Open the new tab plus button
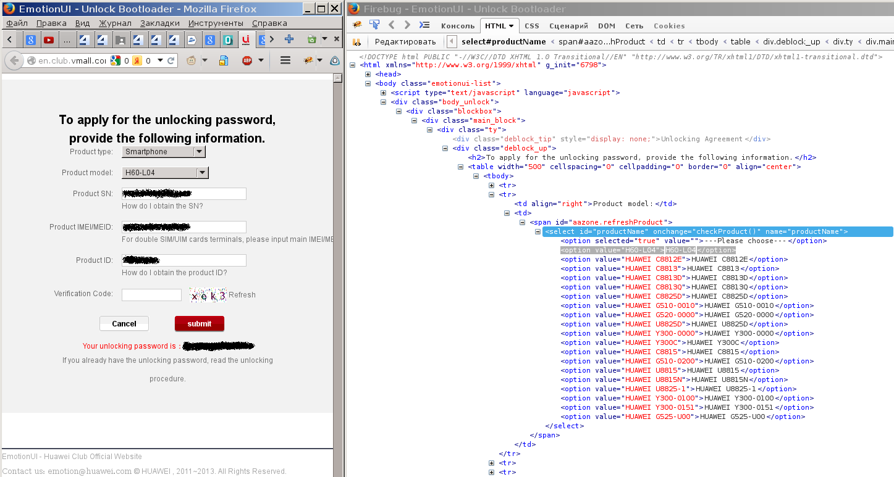 coord(289,39)
